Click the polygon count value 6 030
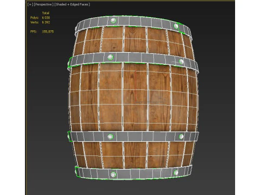The image size is (260, 195). (x=46, y=18)
